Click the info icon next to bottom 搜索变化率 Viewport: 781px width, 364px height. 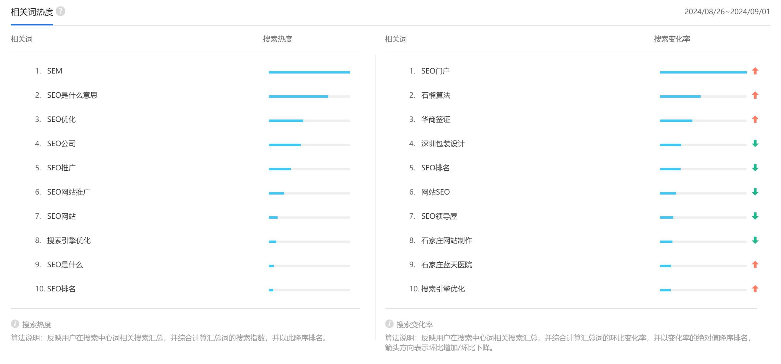(x=389, y=324)
